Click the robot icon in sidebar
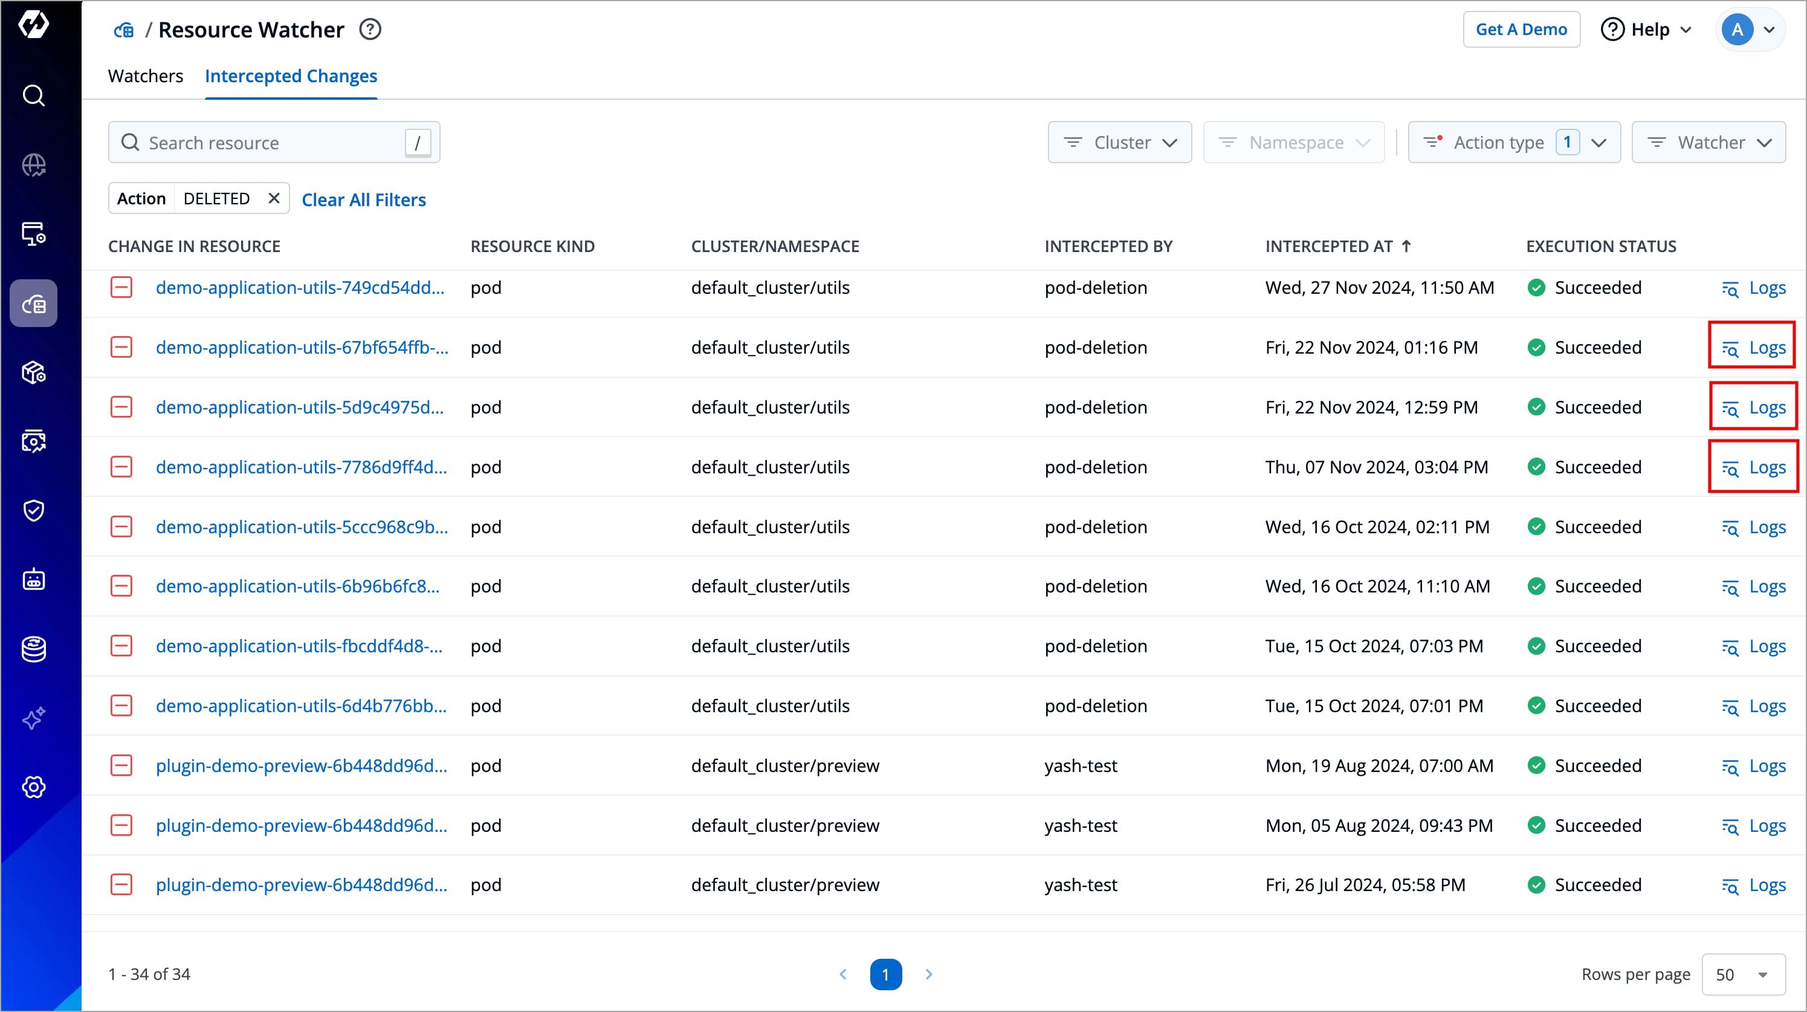This screenshot has width=1807, height=1012. pyautogui.click(x=34, y=580)
